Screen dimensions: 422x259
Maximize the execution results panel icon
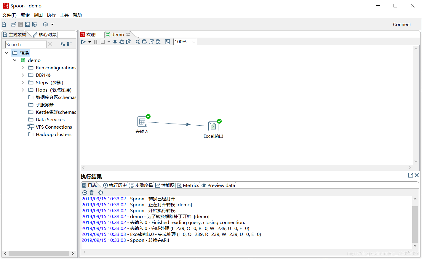point(411,175)
